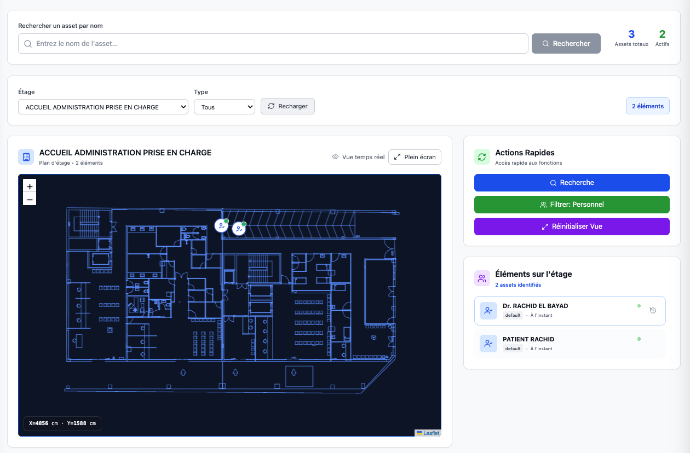Click the purple Réinitialiser Vue button
The width and height of the screenshot is (690, 453).
tap(572, 226)
